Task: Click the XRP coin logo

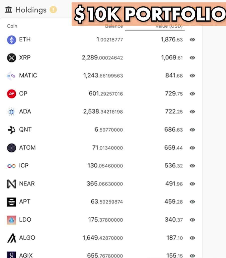Action: click(x=12, y=58)
